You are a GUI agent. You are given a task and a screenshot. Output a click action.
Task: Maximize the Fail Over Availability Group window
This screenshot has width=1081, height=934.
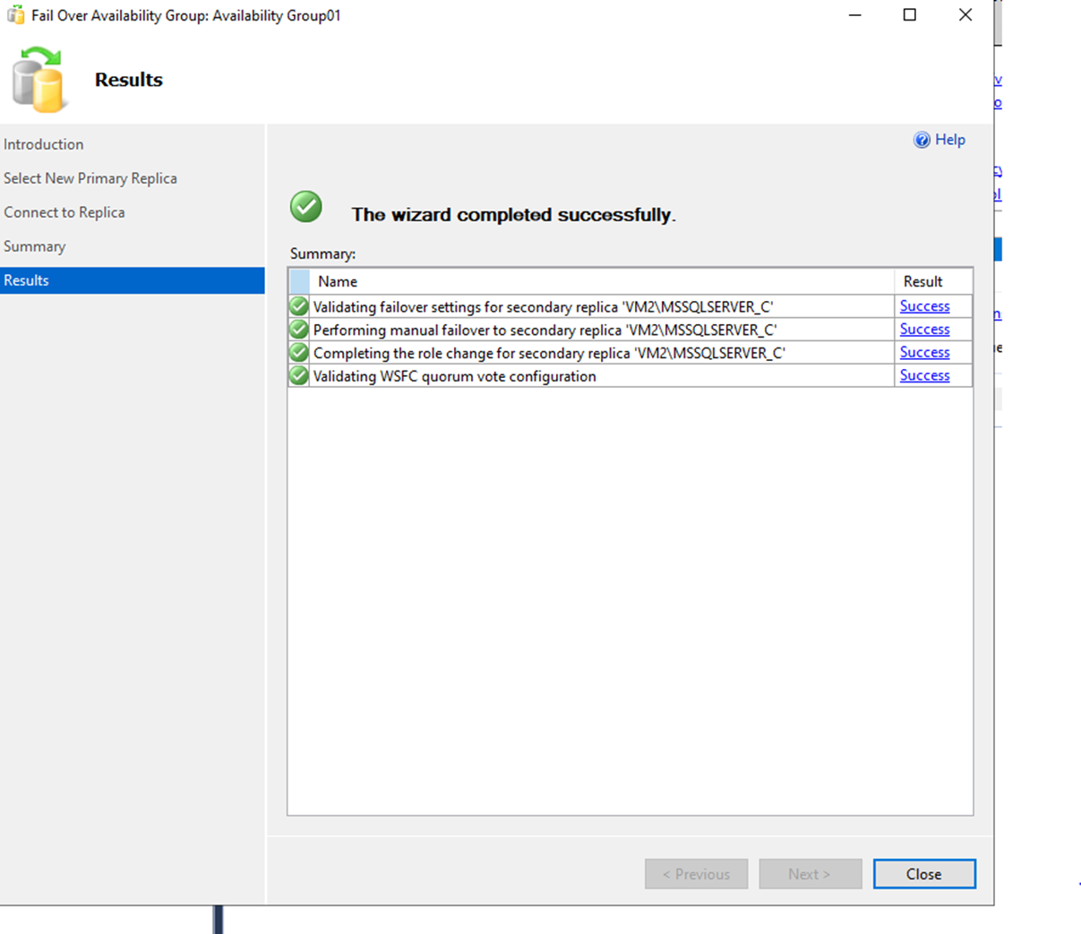tap(910, 15)
